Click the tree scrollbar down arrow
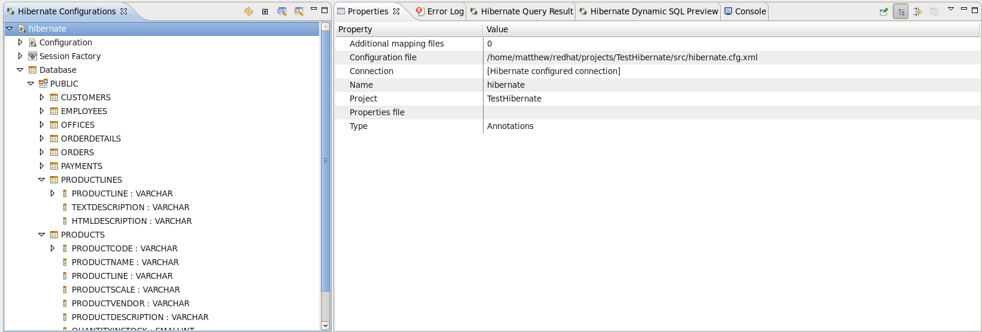 click(325, 325)
